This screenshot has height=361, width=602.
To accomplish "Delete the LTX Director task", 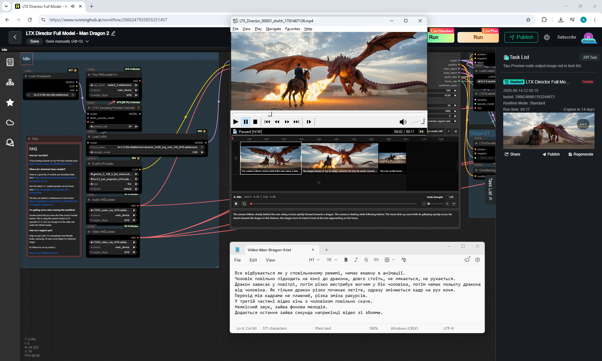I will pyautogui.click(x=588, y=82).
